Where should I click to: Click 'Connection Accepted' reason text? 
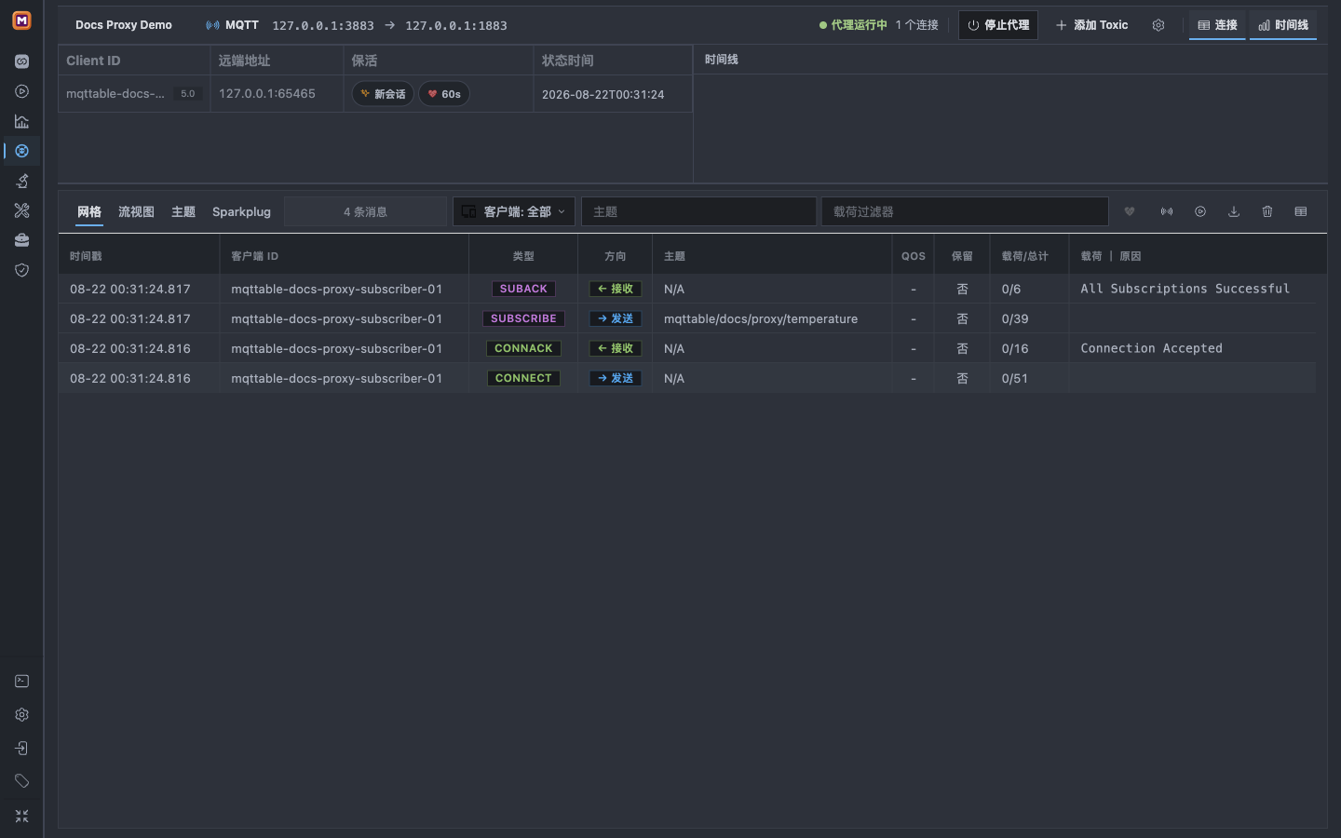point(1151,348)
